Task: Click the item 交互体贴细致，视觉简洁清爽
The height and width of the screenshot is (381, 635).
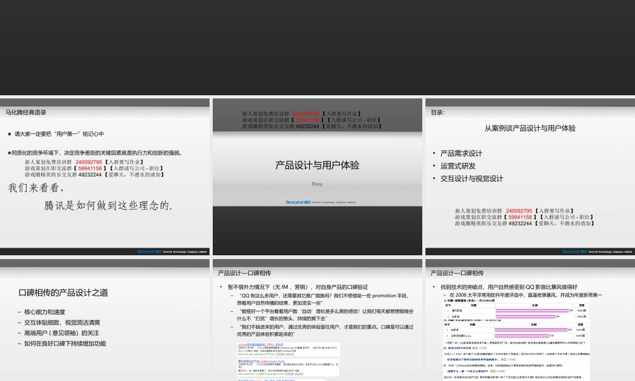Action: click(x=62, y=323)
